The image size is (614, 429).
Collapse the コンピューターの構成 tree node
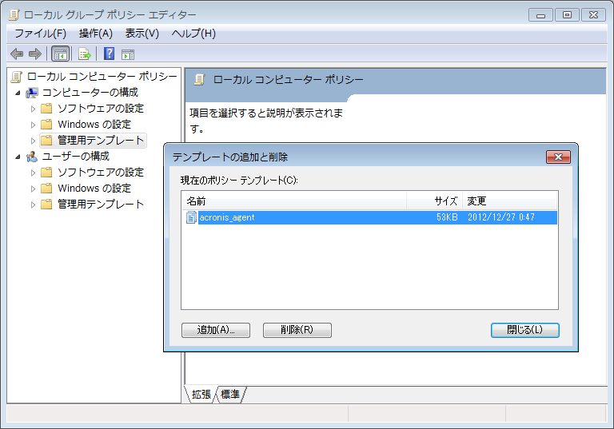tap(18, 93)
